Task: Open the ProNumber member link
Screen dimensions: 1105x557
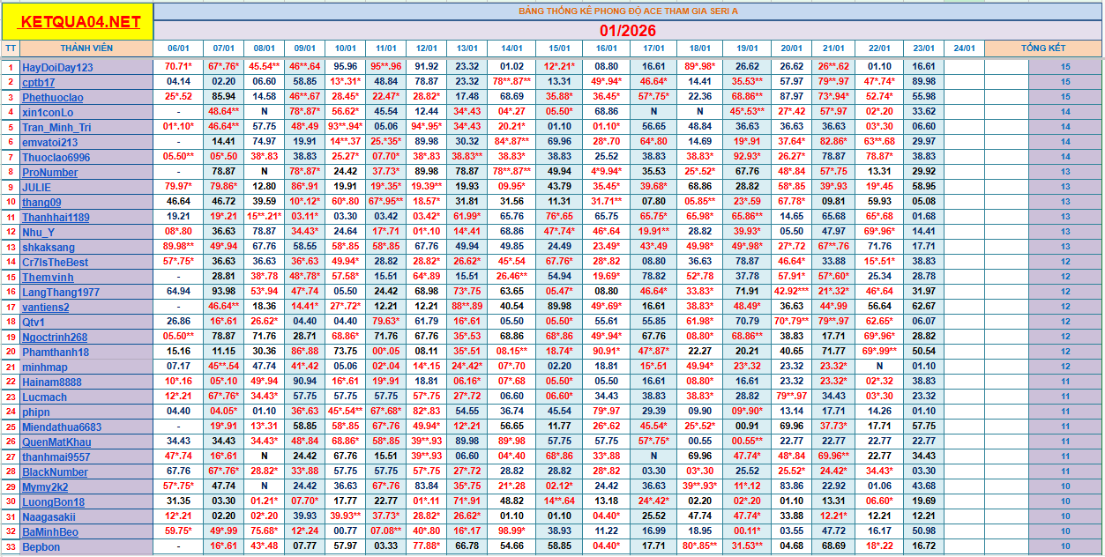Action: point(50,173)
